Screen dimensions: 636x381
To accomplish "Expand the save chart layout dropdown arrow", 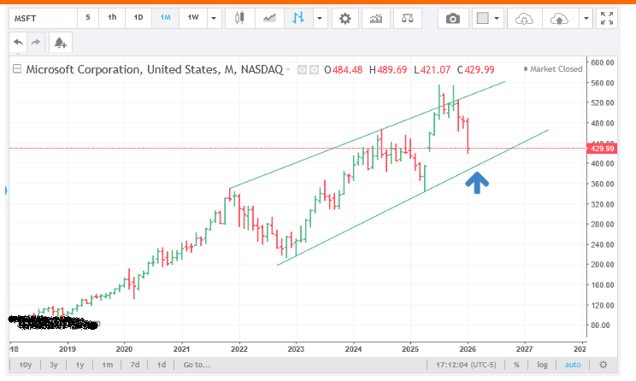I will 586,18.
